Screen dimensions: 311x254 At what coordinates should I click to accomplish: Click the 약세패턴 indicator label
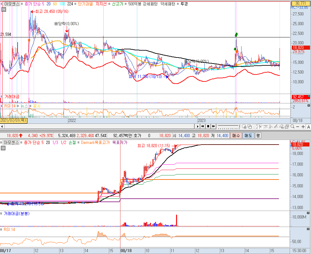168,4
